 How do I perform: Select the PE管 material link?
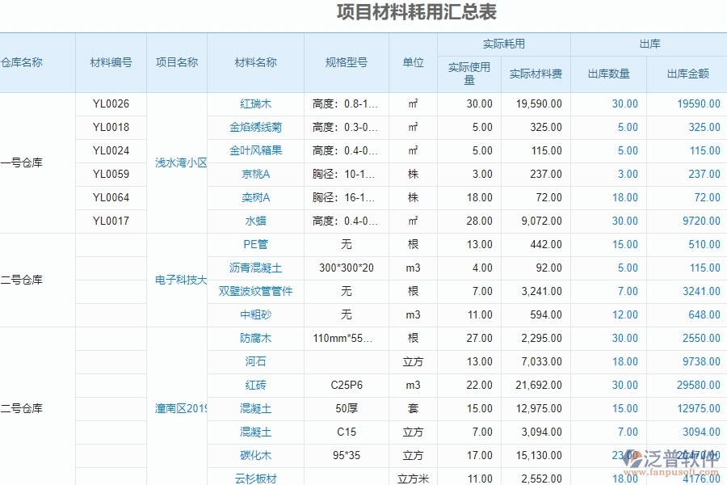pos(255,244)
